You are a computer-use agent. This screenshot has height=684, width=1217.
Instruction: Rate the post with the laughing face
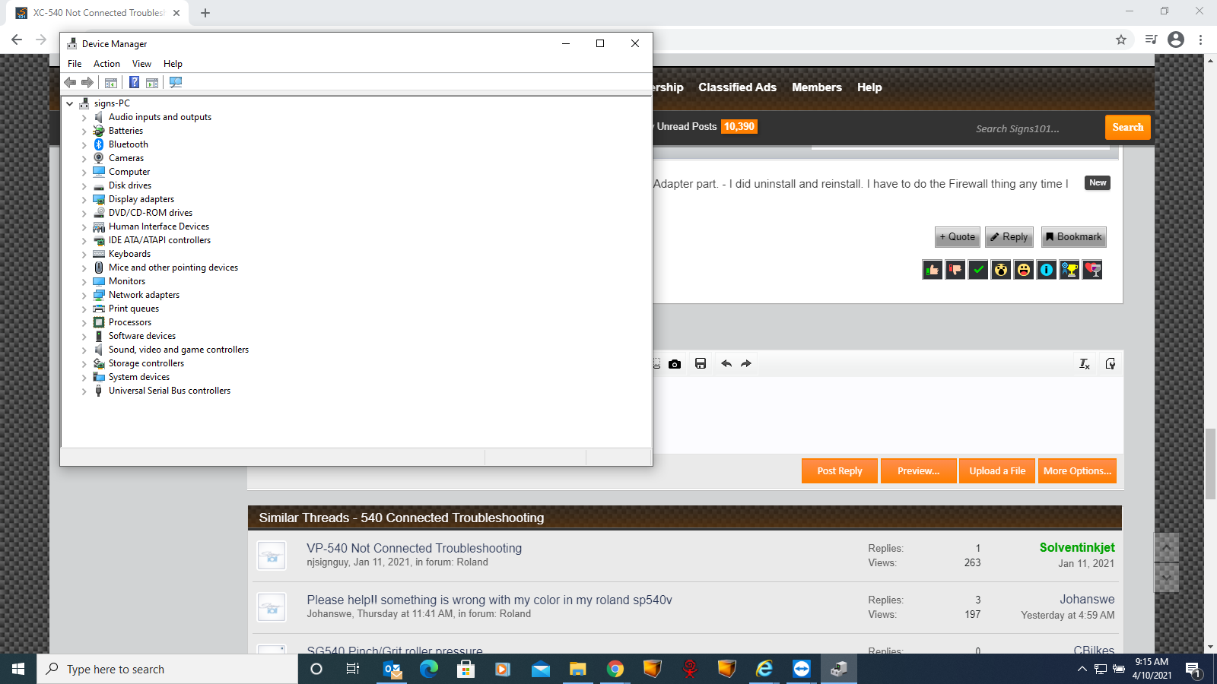click(1024, 270)
